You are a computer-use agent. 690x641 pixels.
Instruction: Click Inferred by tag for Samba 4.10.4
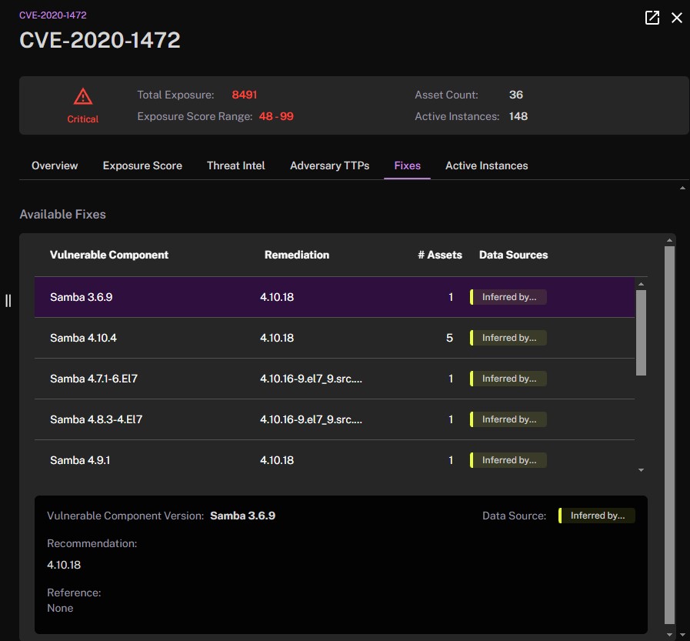click(508, 338)
